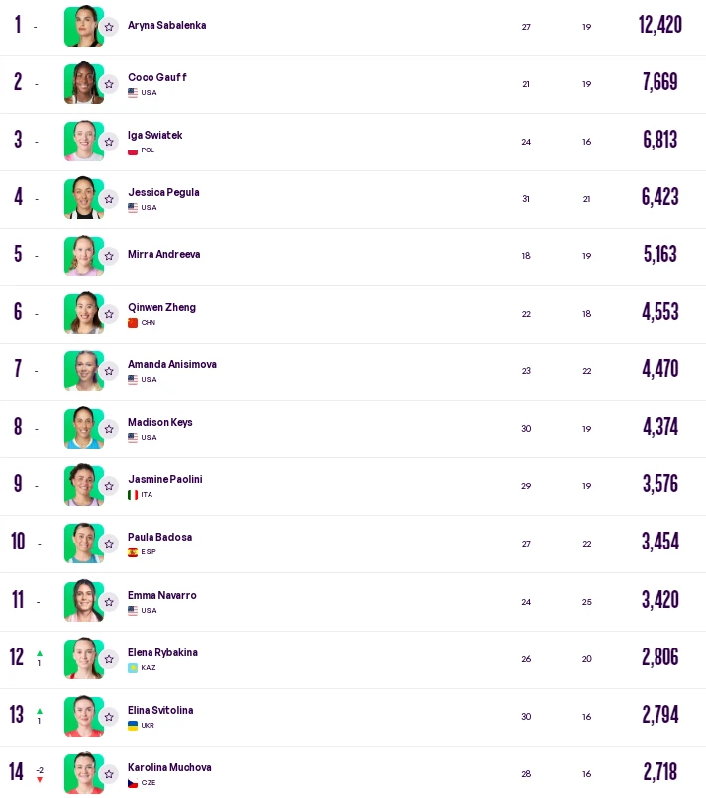The height and width of the screenshot is (798, 706).
Task: Click star icon beside Iga Swiatek
Action: click(x=109, y=142)
